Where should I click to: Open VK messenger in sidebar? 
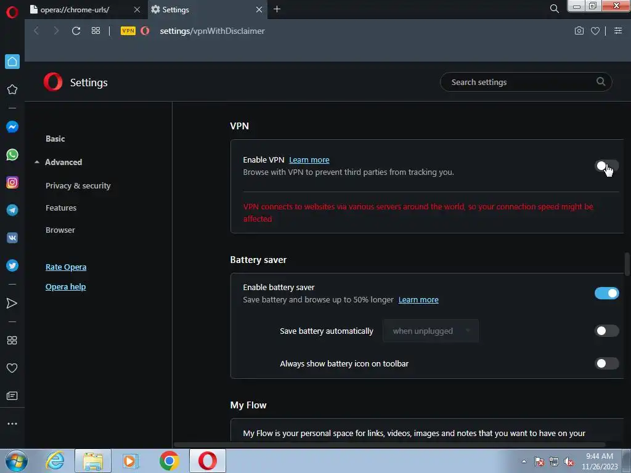click(12, 238)
